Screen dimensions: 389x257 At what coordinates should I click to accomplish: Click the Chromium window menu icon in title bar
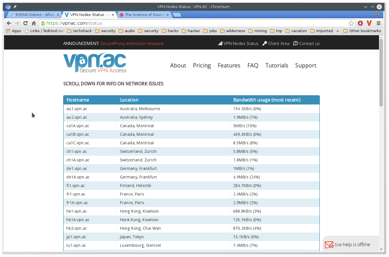(x=8, y=7)
